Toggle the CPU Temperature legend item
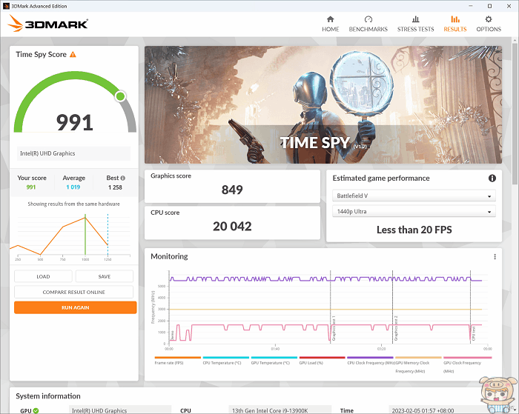519x414 pixels. click(225, 361)
